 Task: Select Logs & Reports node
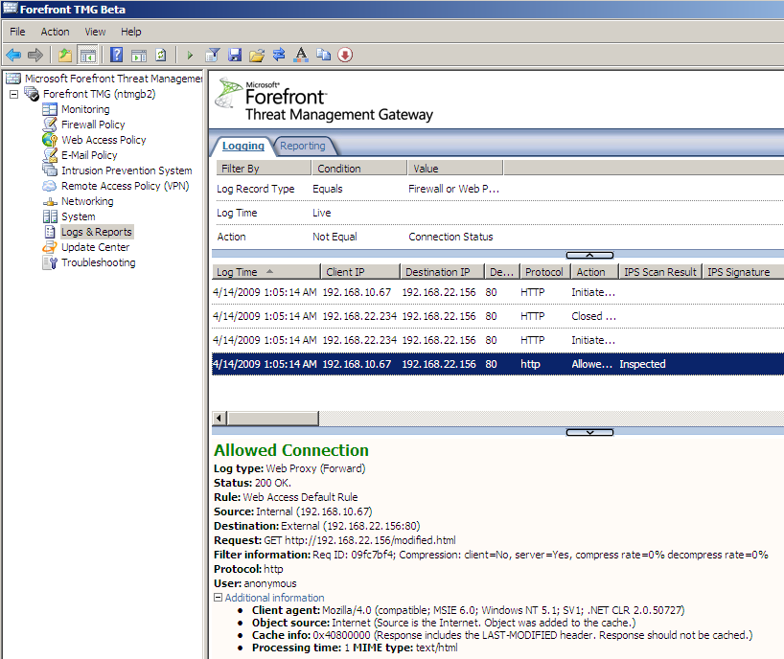97,232
